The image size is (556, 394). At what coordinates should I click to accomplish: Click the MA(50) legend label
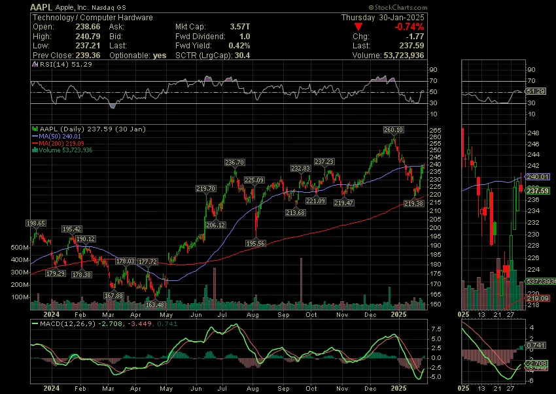[59, 136]
